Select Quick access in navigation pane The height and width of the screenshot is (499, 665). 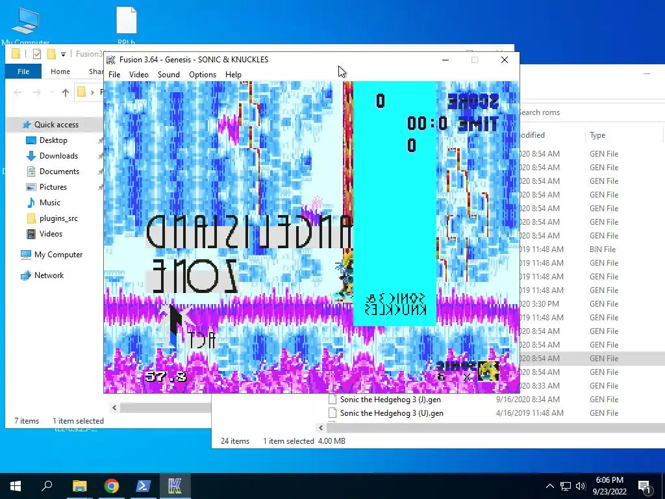coord(56,124)
